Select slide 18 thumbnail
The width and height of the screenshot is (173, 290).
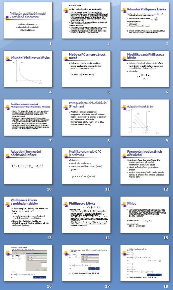tap(145, 263)
